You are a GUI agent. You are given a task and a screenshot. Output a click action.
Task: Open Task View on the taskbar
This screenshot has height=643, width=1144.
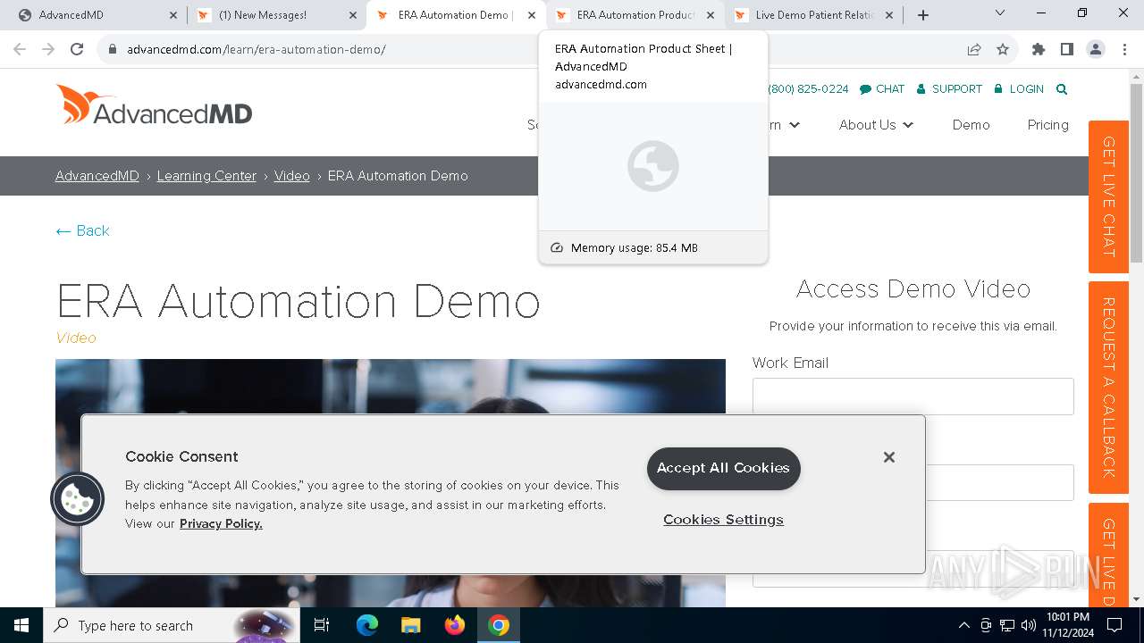click(x=322, y=625)
